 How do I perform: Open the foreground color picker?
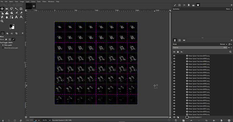11,26
